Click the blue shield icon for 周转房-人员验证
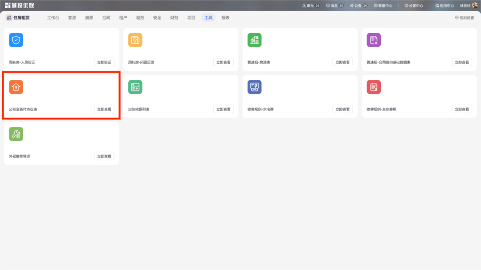This screenshot has height=270, width=481. (16, 40)
